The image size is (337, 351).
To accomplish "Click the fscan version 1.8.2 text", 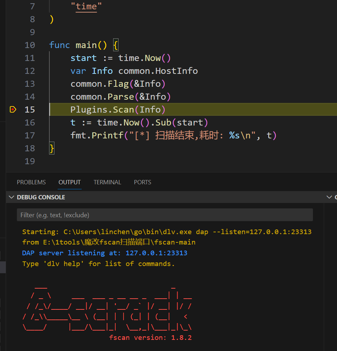I will [x=150, y=338].
